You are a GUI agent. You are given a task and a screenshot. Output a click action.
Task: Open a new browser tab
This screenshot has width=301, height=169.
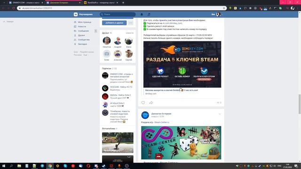pos(123,3)
